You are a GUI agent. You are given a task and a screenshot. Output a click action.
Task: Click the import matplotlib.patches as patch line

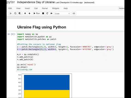[x=37, y=39]
